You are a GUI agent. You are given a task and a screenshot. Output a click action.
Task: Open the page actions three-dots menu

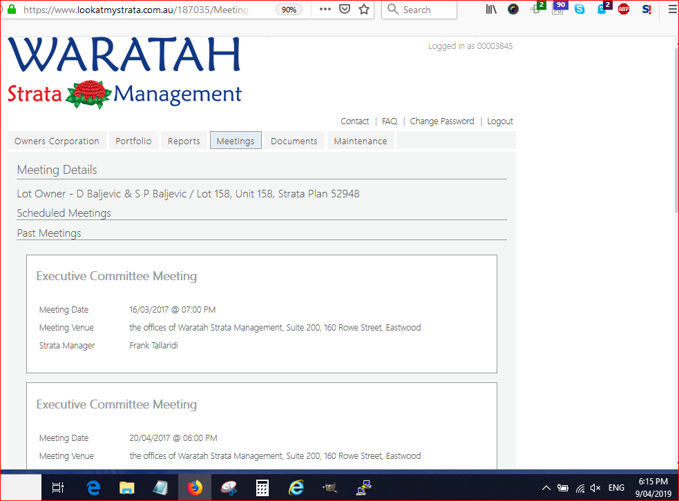click(x=325, y=9)
